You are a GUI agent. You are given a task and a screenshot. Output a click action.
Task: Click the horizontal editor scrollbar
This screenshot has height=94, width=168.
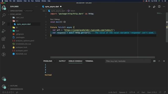click(x=103, y=57)
